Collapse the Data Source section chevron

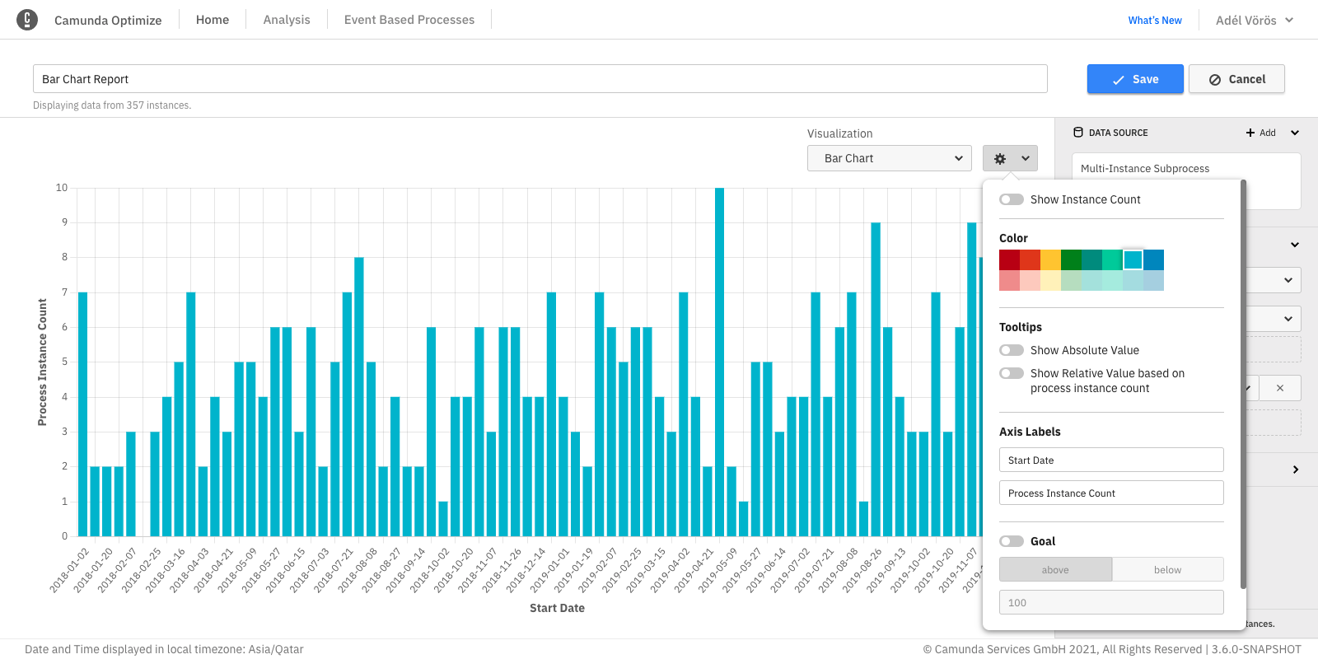(x=1295, y=133)
